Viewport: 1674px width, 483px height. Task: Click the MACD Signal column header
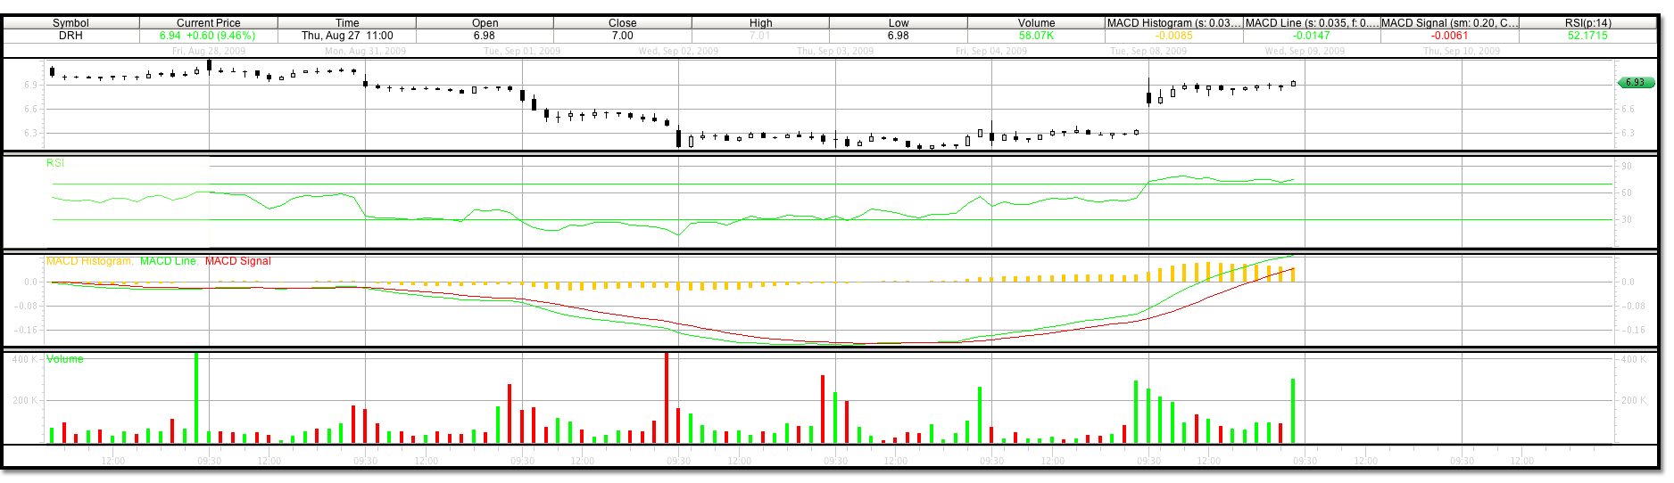1449,23
